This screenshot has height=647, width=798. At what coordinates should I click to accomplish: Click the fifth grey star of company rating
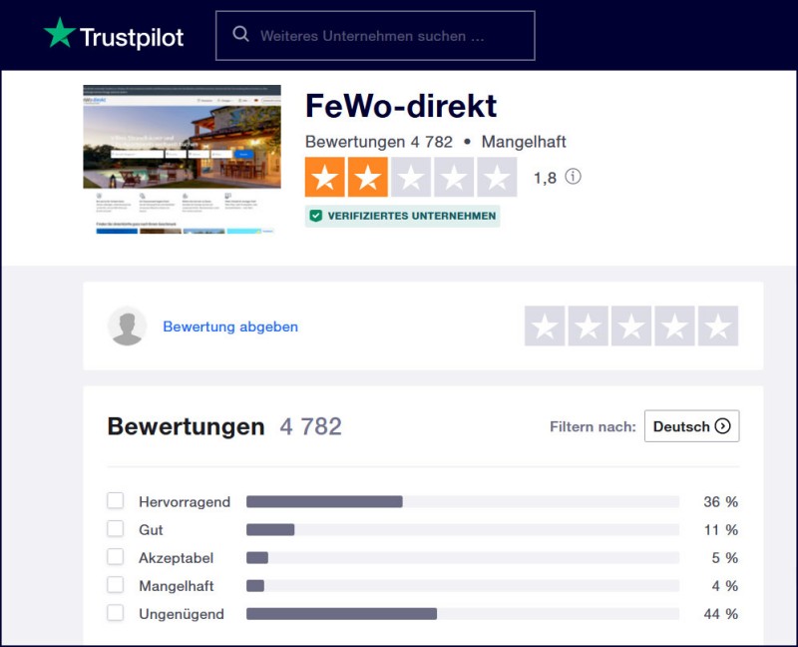497,177
